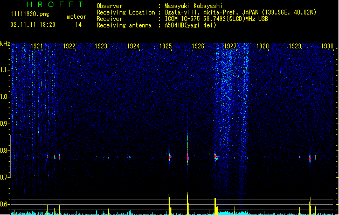
Task: Click the 1.1 kHz axis label
Action: tap(4, 70)
